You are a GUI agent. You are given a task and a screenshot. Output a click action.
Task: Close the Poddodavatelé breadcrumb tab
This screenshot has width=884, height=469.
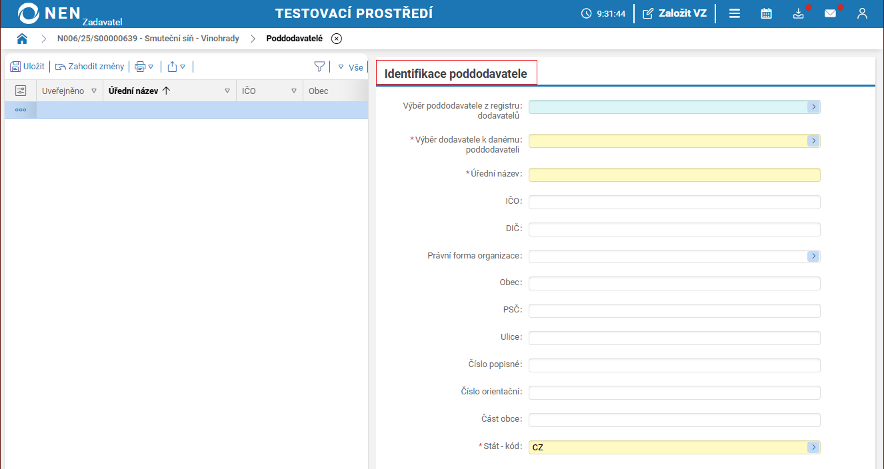[x=337, y=39]
